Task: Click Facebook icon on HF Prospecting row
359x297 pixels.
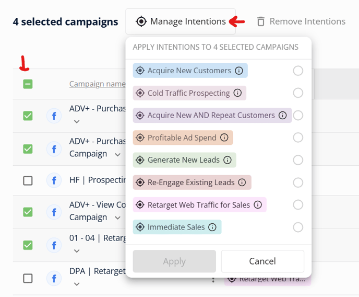Action: tap(54, 180)
